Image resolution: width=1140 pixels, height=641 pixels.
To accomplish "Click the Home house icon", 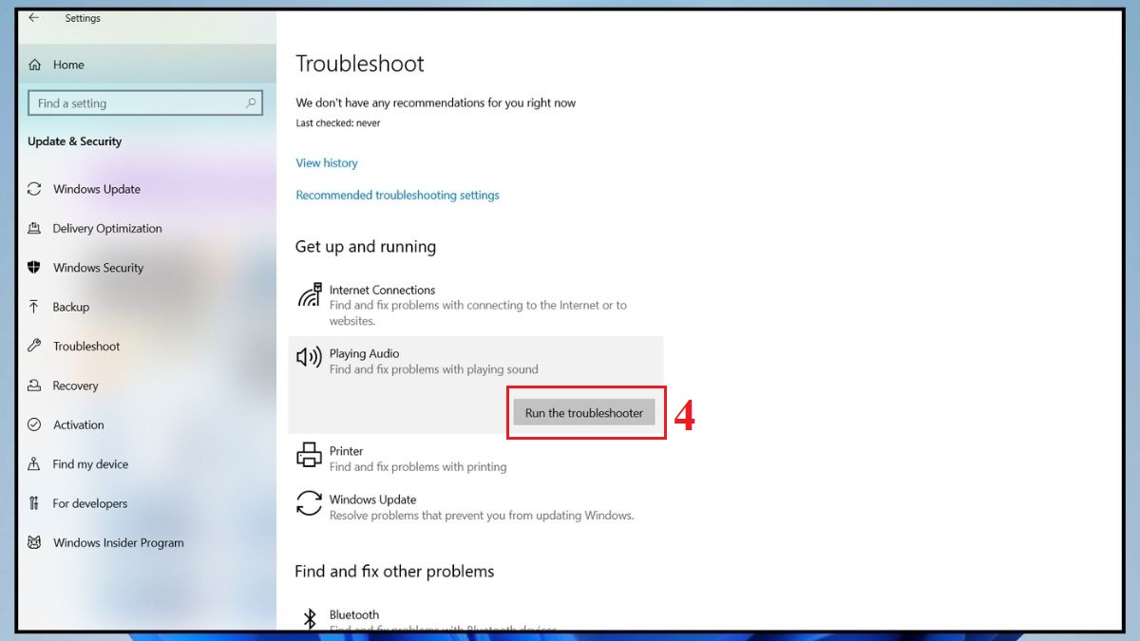I will 35,65.
